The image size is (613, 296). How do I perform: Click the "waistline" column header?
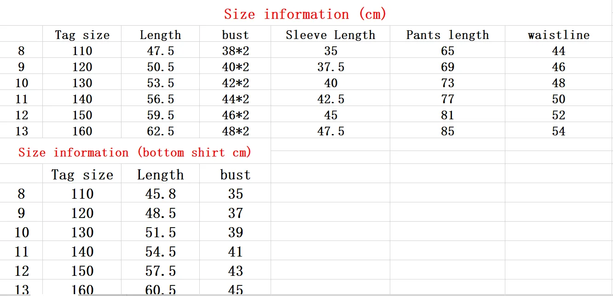point(559,35)
